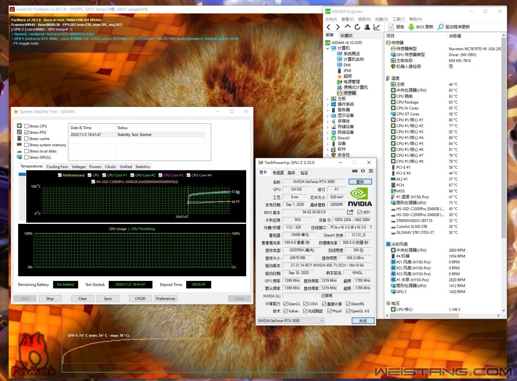Image resolution: width=517 pixels, height=381 pixels.
Task: Collapse the 计算机 tree node
Action: coord(328,48)
